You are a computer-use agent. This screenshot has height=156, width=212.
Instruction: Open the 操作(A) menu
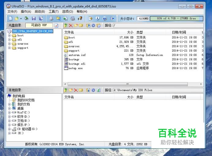click(x=26, y=12)
